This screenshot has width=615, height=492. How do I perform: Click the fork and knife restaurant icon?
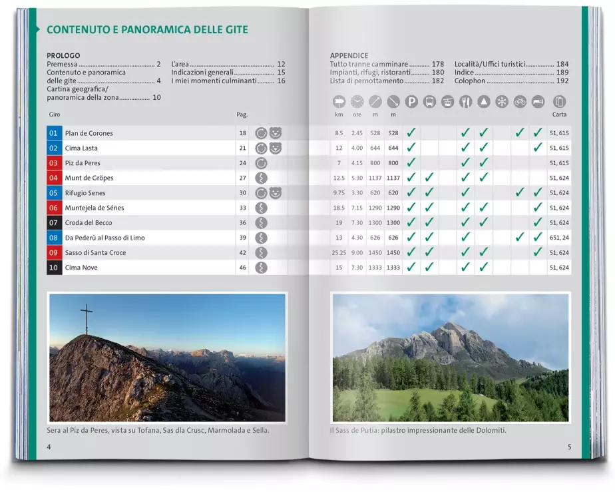(x=465, y=102)
